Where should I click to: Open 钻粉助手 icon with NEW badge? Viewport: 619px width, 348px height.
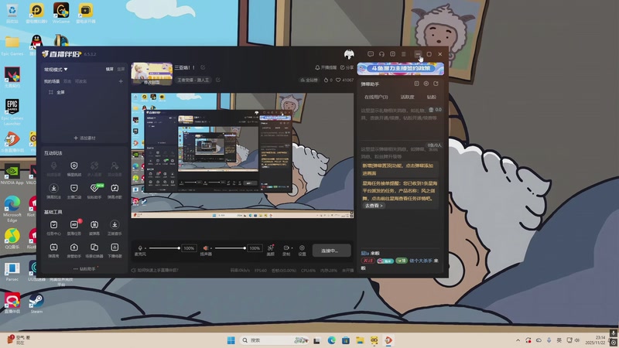94,188
